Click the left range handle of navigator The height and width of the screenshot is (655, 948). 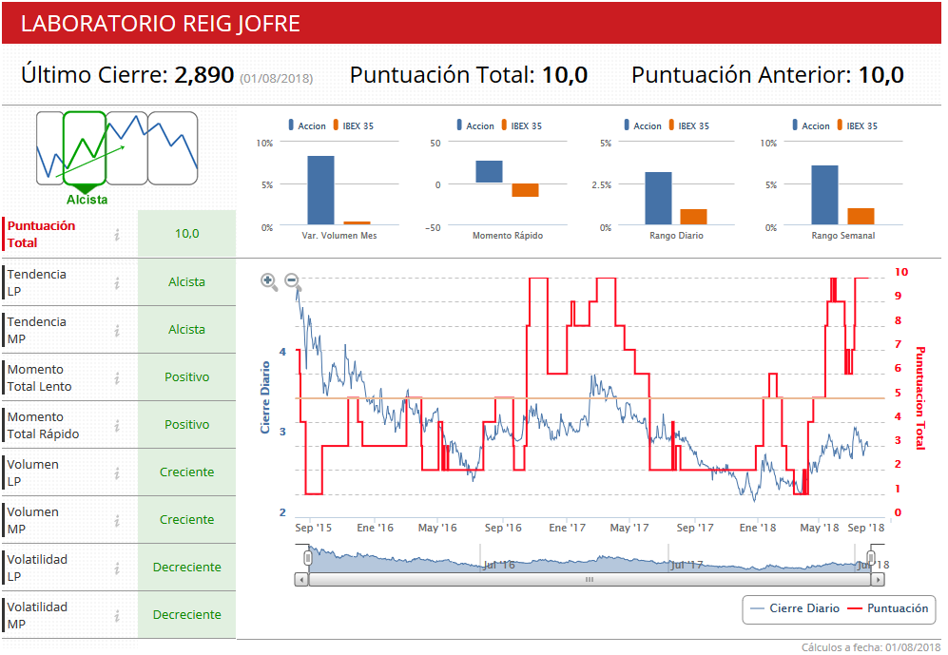[x=308, y=558]
